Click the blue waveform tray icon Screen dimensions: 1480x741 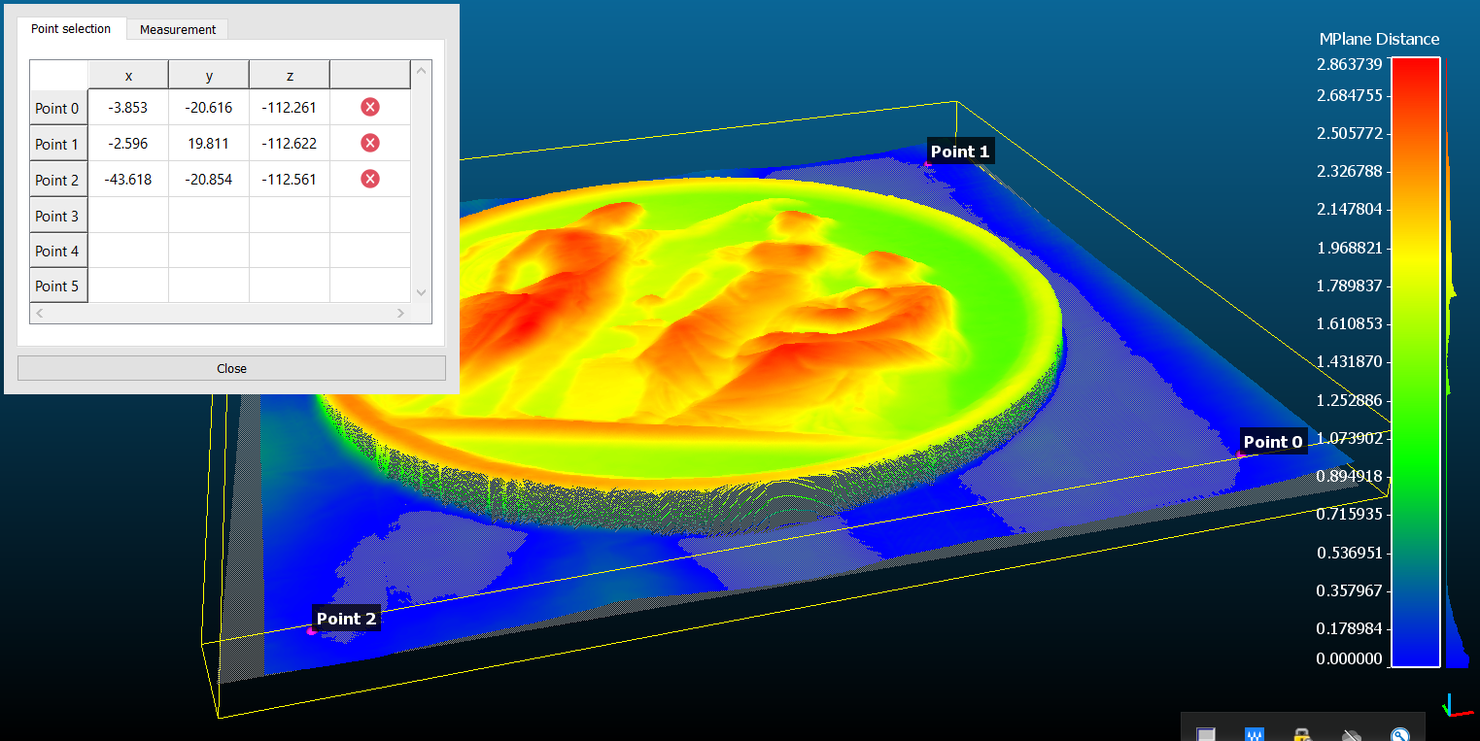[x=1255, y=734]
